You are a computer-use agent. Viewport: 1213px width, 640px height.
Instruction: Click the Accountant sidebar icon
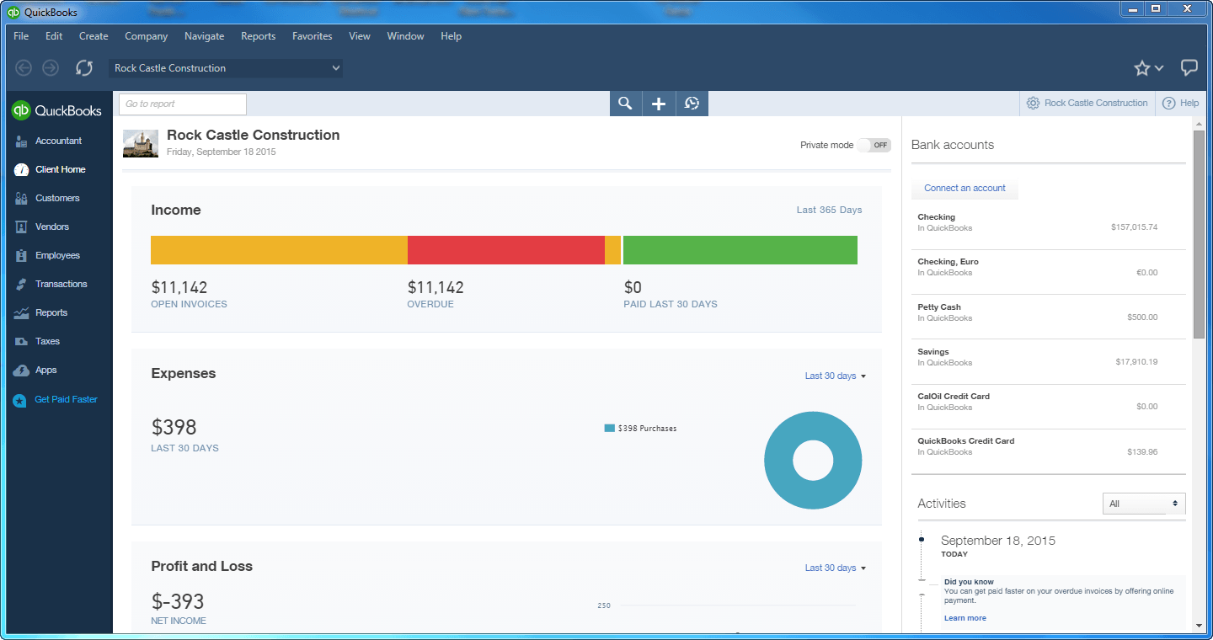[x=21, y=141]
